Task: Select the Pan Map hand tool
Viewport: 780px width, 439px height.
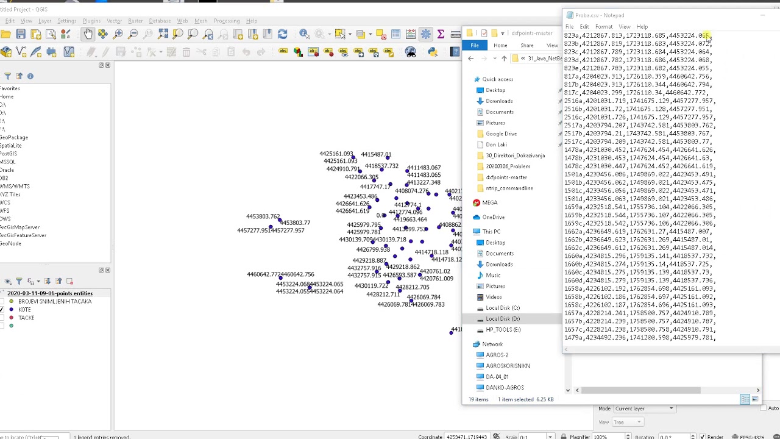Action: (88, 34)
